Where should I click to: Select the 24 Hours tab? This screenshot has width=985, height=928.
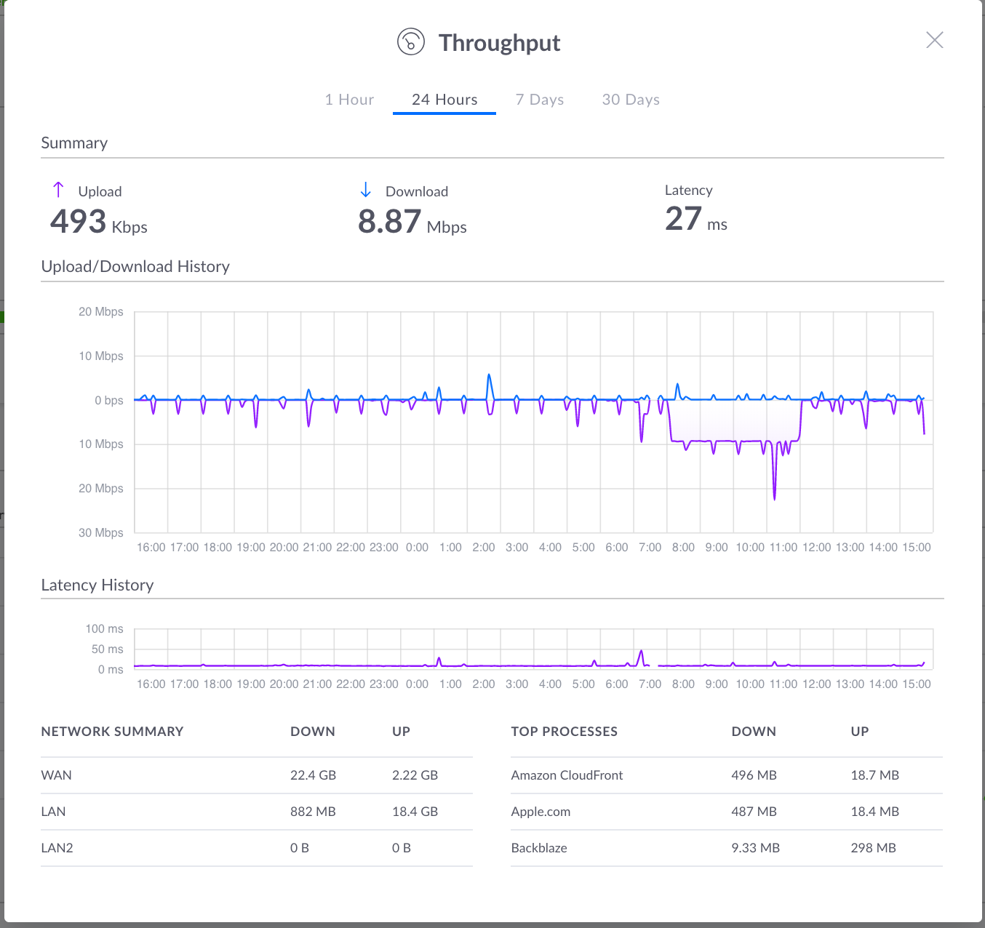point(444,100)
